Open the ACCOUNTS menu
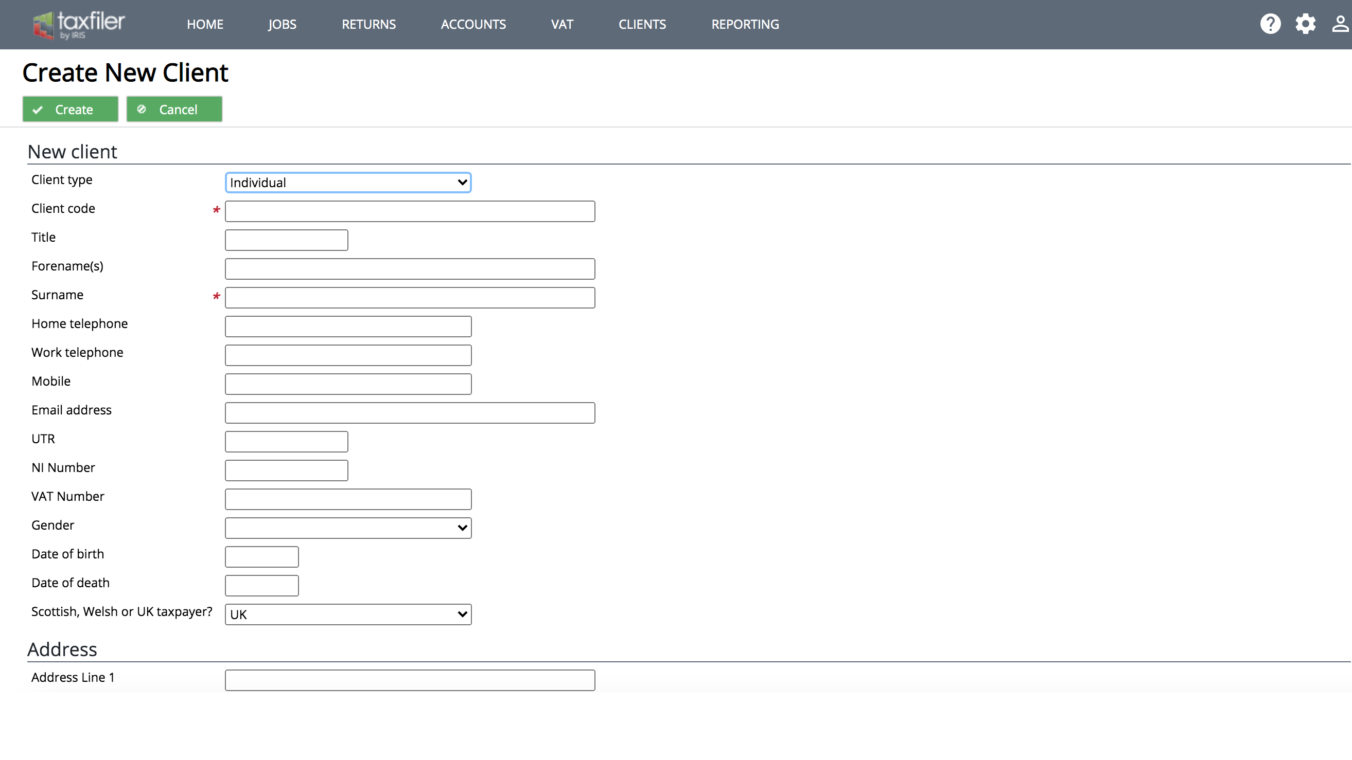The height and width of the screenshot is (760, 1352). tap(473, 25)
